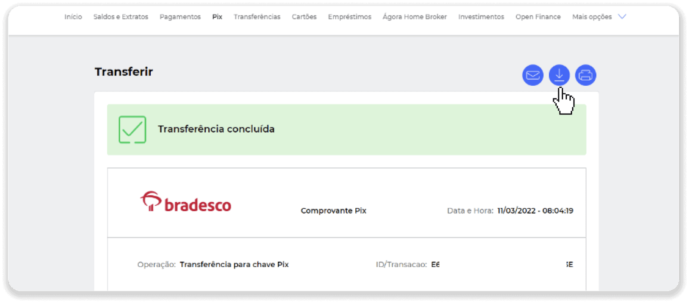Click the Bradesco logo
This screenshot has height=303, width=689.
[x=186, y=202]
